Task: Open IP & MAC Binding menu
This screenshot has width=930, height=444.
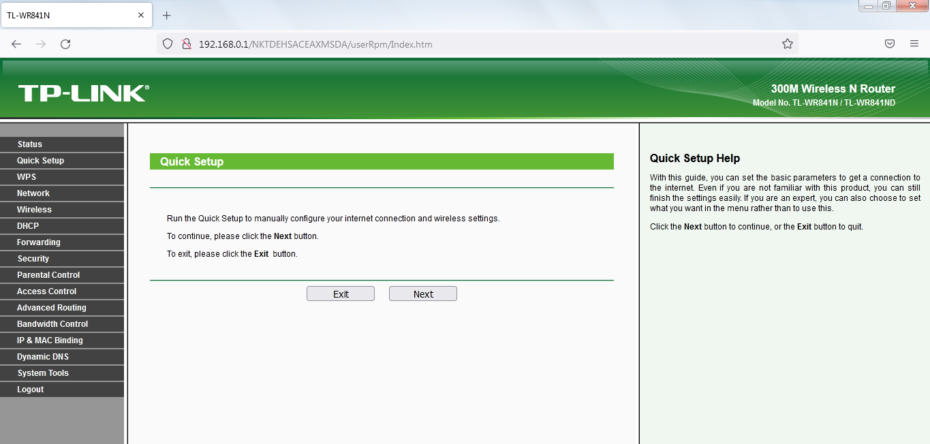Action: coord(62,340)
